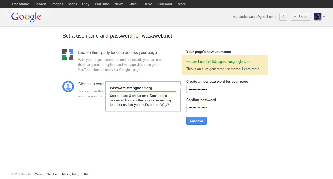Click the puzzle-piece third-party tools icon

(x=68, y=55)
